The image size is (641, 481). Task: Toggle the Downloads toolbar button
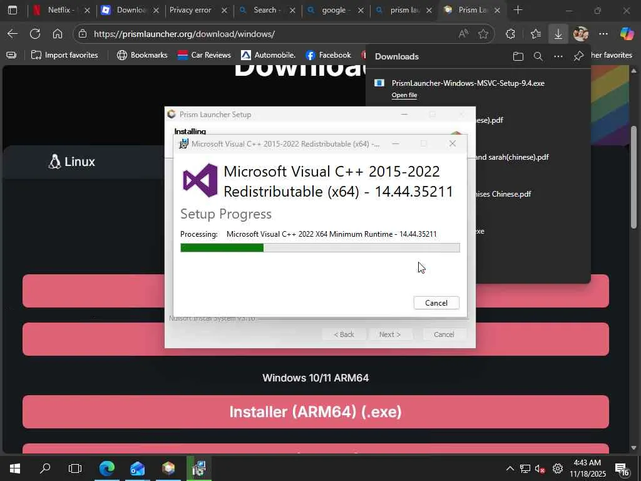pyautogui.click(x=558, y=34)
